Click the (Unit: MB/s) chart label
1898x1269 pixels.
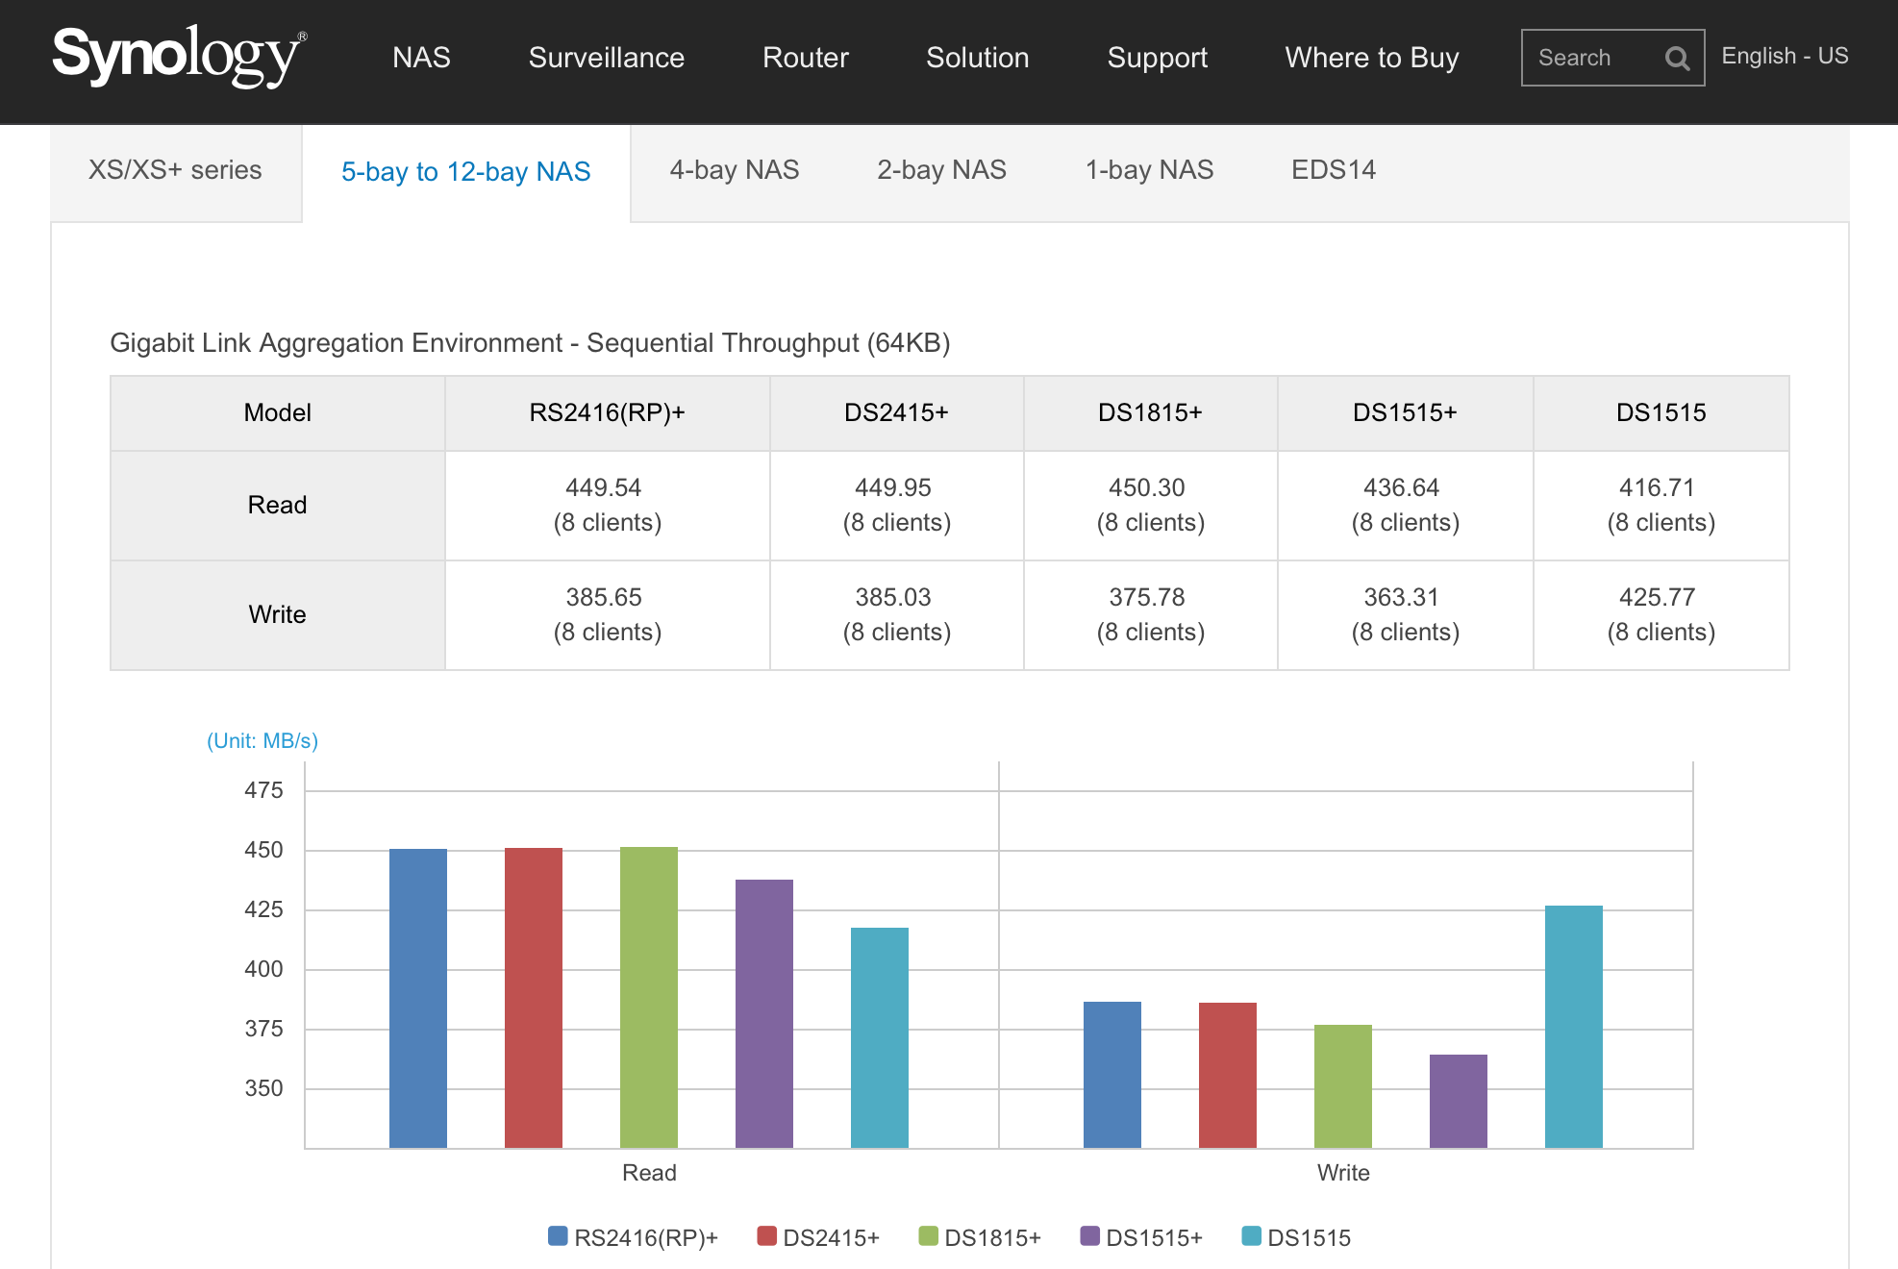[x=262, y=741]
